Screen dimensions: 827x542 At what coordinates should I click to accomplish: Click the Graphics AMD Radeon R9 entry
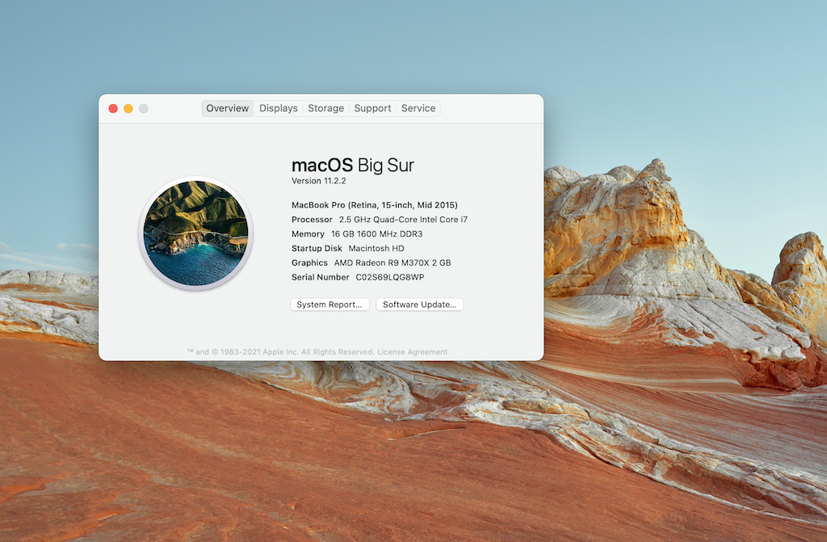[x=371, y=263]
